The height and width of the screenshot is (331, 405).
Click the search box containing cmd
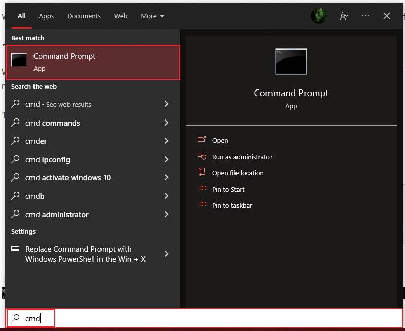click(203, 318)
